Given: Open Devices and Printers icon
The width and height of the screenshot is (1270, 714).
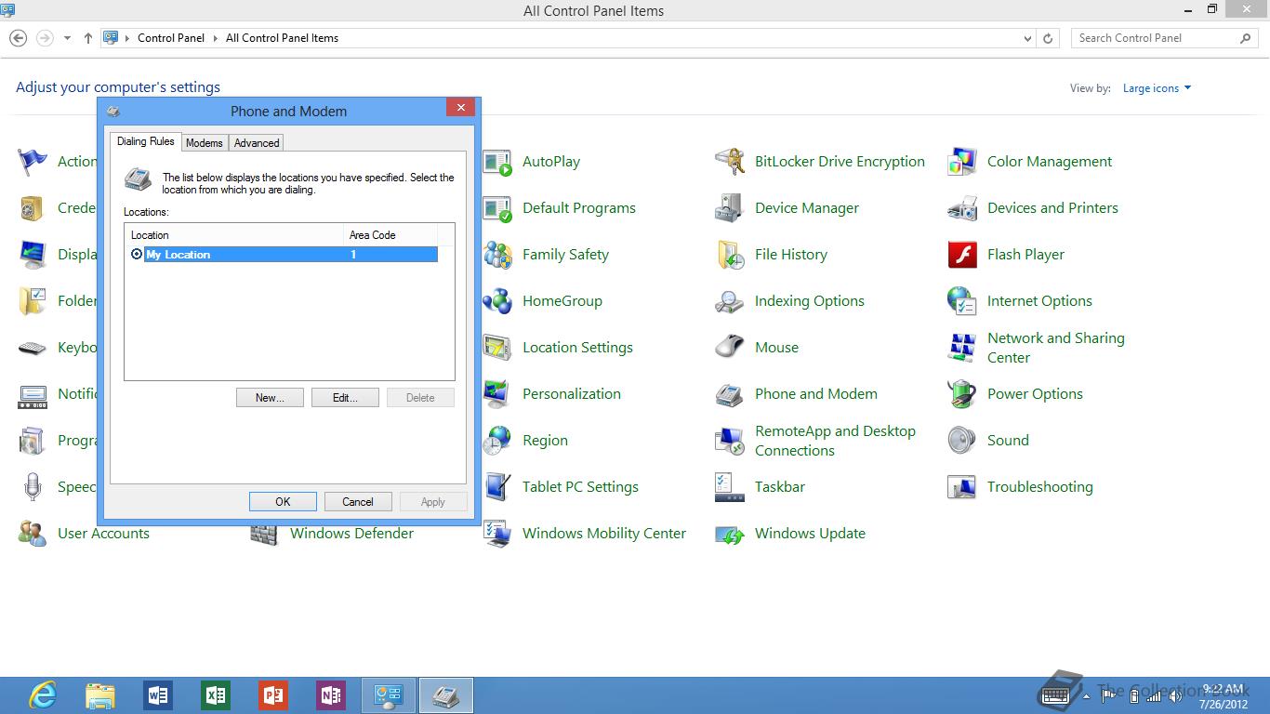Looking at the screenshot, I should (x=963, y=208).
